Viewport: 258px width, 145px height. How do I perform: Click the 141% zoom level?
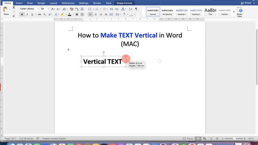click(251, 139)
